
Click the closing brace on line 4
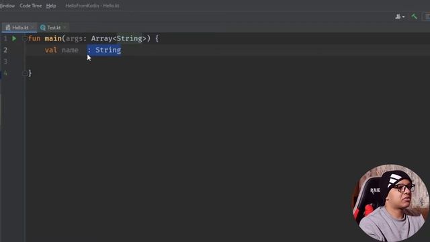click(30, 73)
